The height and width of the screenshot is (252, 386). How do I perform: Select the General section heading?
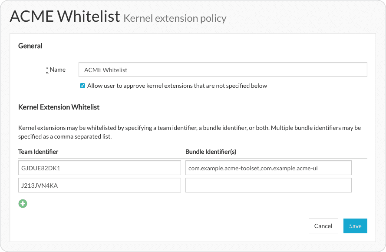coord(30,46)
